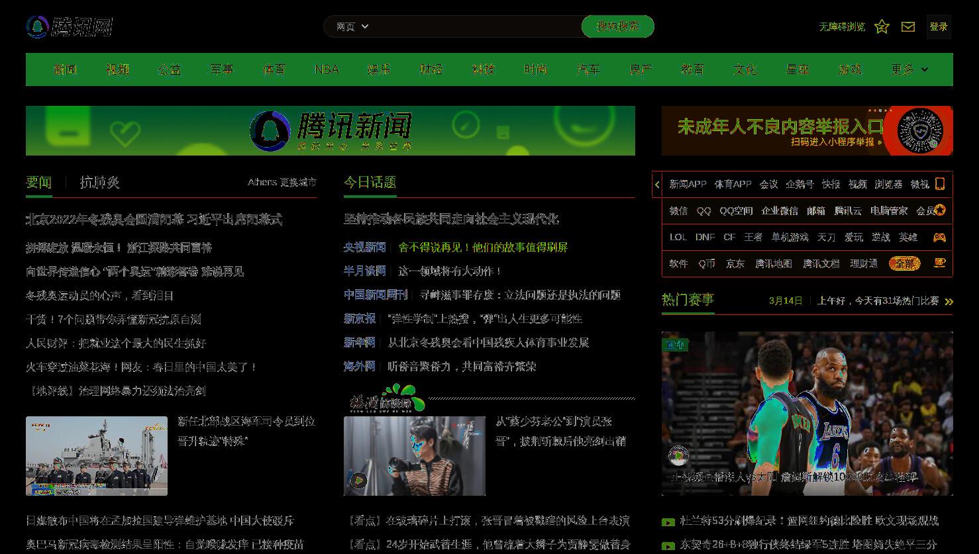
Task: Click the 搜狗搜索 search button
Action: (x=618, y=26)
